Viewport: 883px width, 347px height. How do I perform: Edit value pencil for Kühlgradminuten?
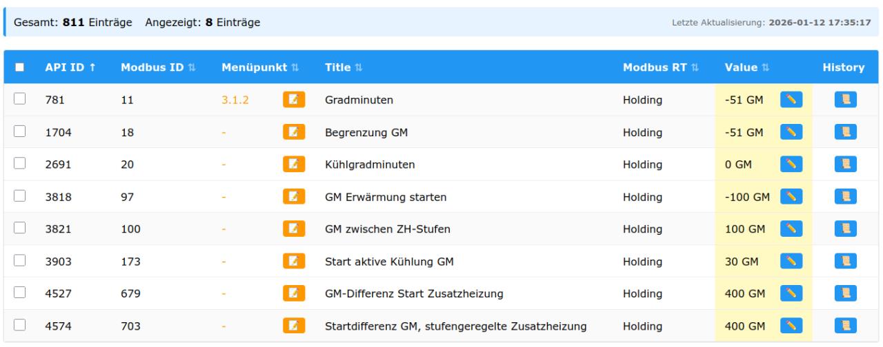[791, 165]
